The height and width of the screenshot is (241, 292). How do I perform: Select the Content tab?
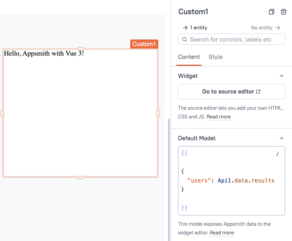coord(189,57)
